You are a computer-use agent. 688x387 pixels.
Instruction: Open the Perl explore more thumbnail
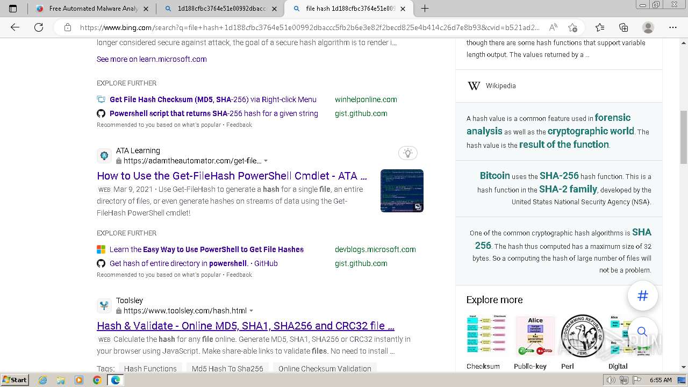(582, 336)
